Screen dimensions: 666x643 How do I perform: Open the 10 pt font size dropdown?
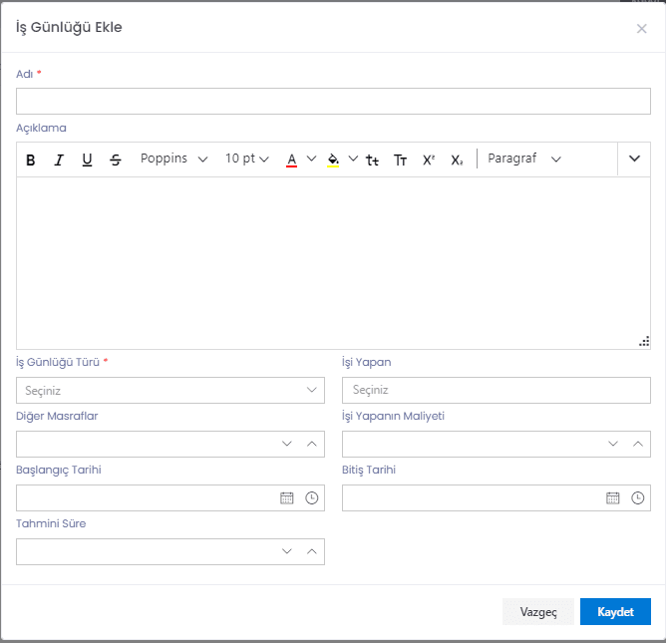point(247,159)
